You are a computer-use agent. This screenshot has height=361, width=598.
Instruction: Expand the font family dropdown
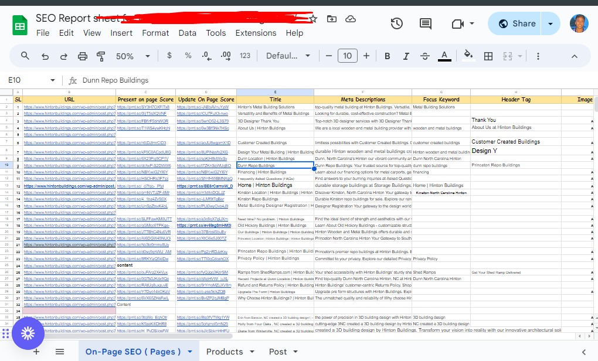pyautogui.click(x=288, y=56)
